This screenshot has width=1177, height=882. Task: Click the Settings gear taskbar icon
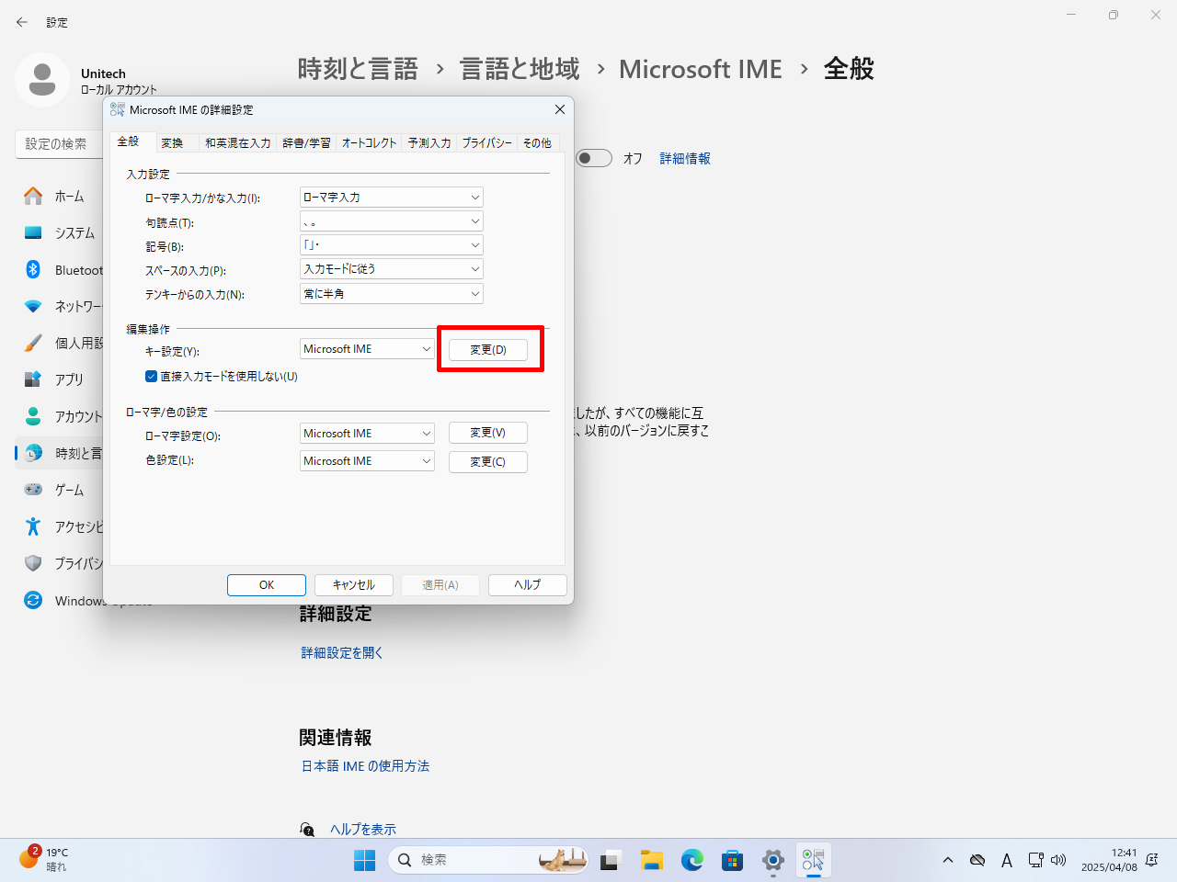pos(773,860)
